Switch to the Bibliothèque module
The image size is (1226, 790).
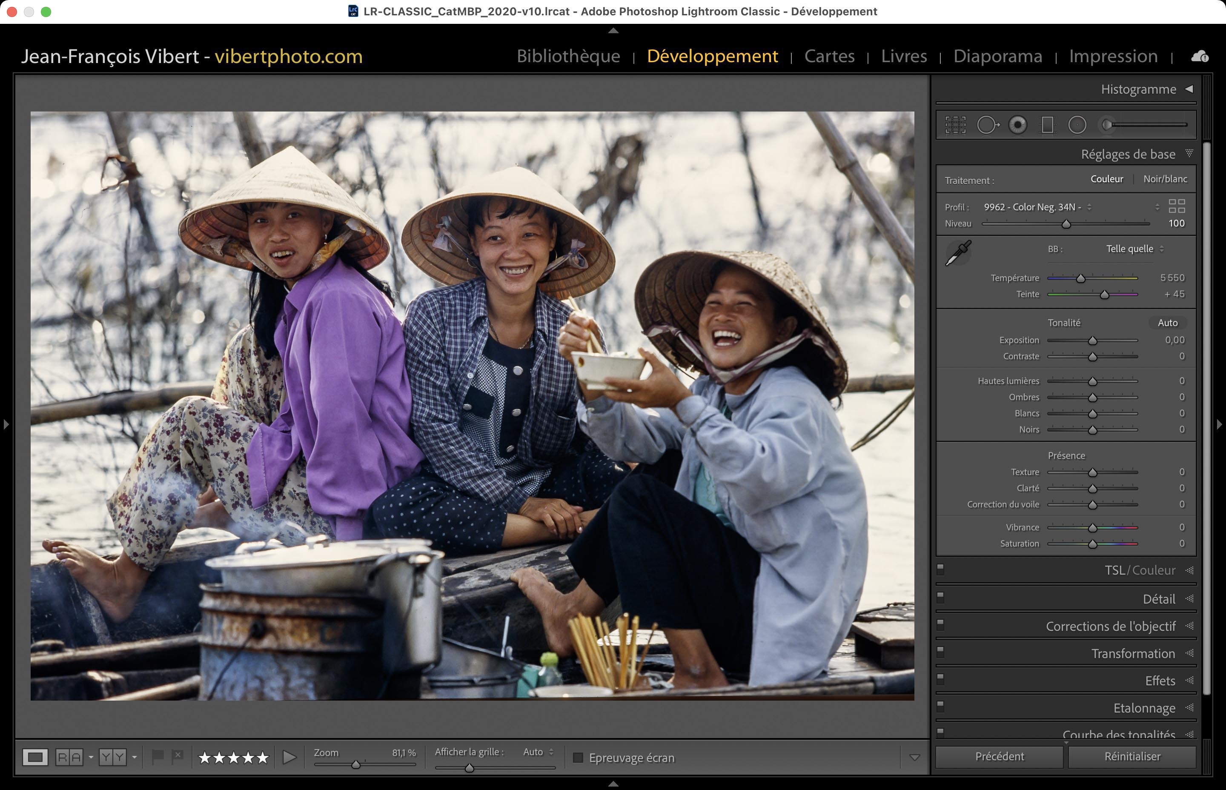click(x=568, y=56)
